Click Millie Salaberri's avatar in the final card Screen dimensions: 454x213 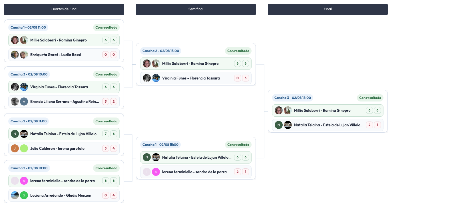[279, 110]
